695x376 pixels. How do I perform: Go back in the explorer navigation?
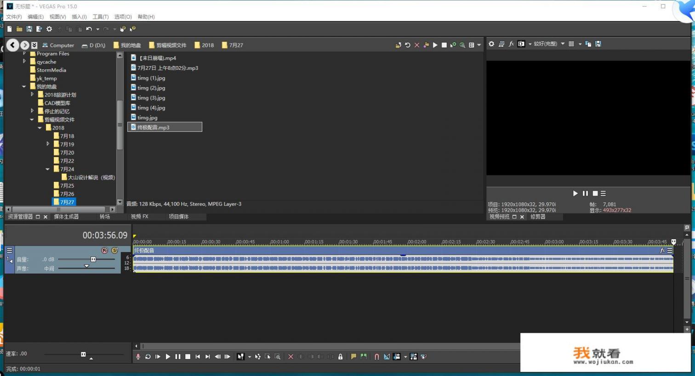[x=13, y=45]
